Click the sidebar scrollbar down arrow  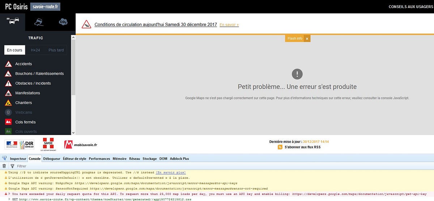tap(73, 132)
